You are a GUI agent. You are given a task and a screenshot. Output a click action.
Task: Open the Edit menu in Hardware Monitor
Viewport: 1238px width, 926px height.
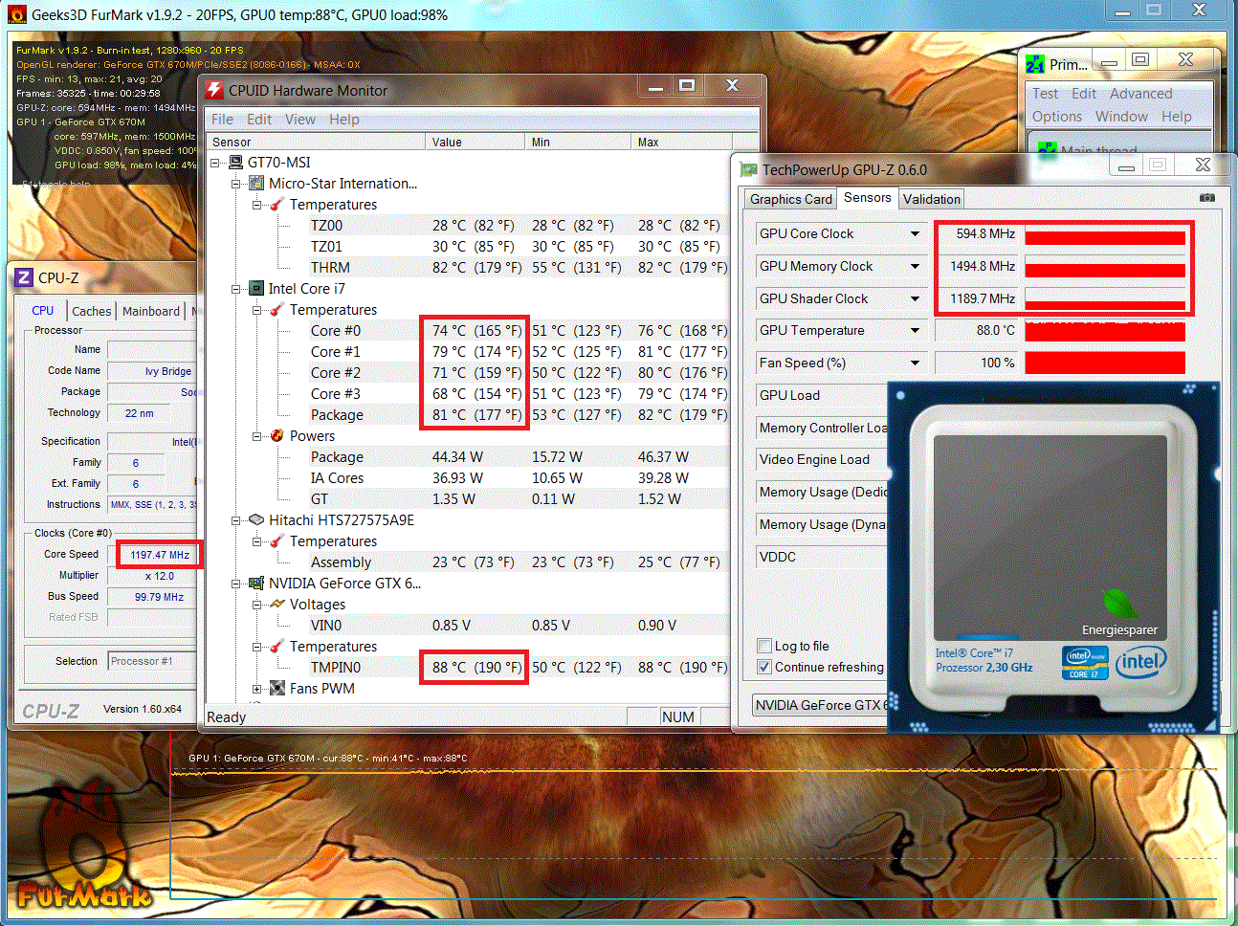point(259,120)
